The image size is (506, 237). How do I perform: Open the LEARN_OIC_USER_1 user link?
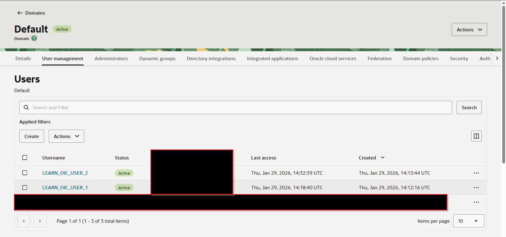click(x=65, y=188)
